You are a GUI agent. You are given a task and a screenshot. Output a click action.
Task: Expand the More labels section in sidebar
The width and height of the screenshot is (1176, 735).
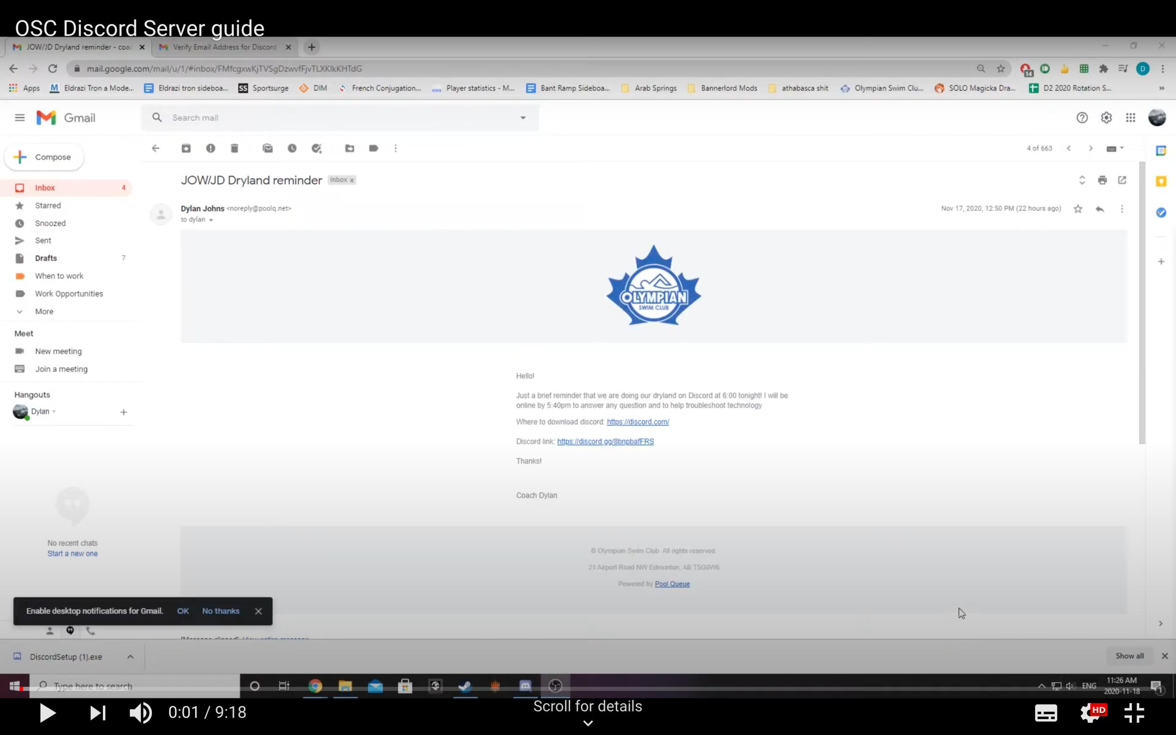[44, 311]
